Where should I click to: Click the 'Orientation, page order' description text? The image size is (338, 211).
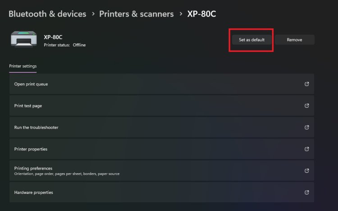pos(67,174)
